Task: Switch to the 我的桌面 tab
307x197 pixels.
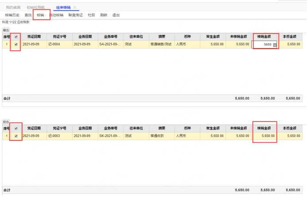Action: [x=13, y=8]
